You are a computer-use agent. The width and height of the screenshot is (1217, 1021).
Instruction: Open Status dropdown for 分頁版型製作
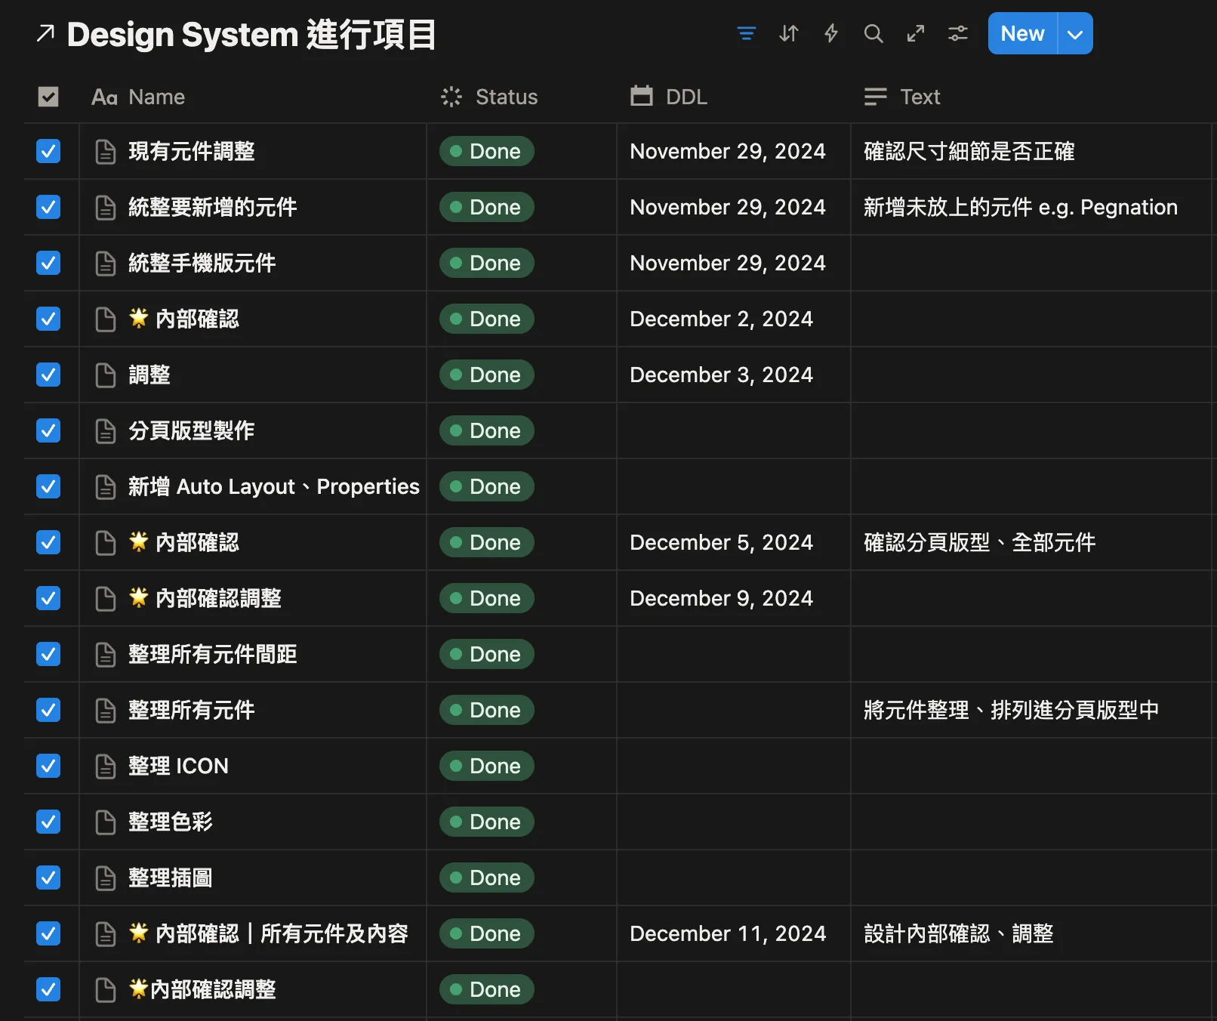pos(487,430)
